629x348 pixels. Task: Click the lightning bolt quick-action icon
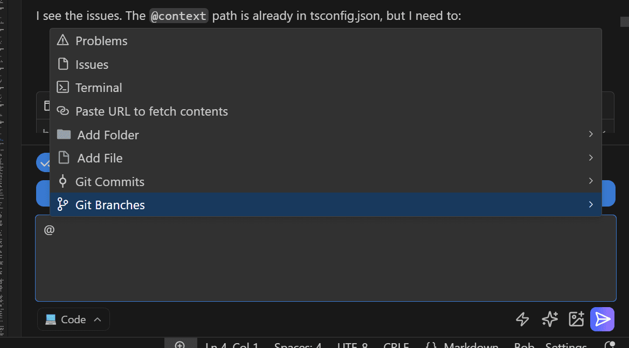coord(522,319)
